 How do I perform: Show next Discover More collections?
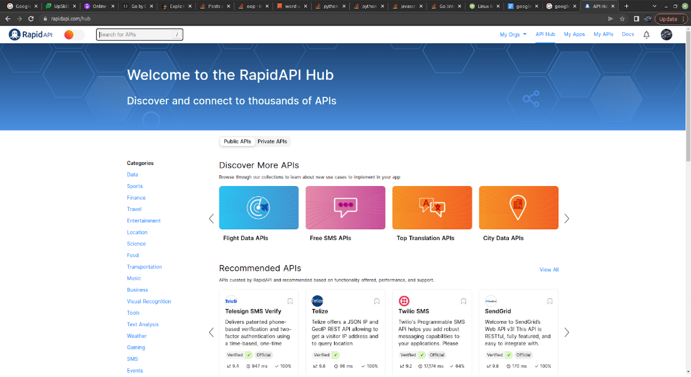point(567,218)
